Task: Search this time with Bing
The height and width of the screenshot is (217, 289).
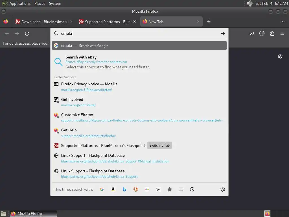Action: pos(124,189)
